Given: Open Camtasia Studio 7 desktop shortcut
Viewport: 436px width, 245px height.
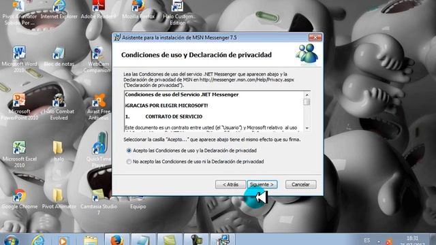Looking at the screenshot, I should pyautogui.click(x=98, y=202).
